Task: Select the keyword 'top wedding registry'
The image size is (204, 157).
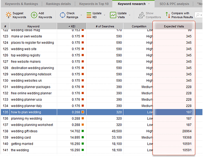Action: click(26, 55)
